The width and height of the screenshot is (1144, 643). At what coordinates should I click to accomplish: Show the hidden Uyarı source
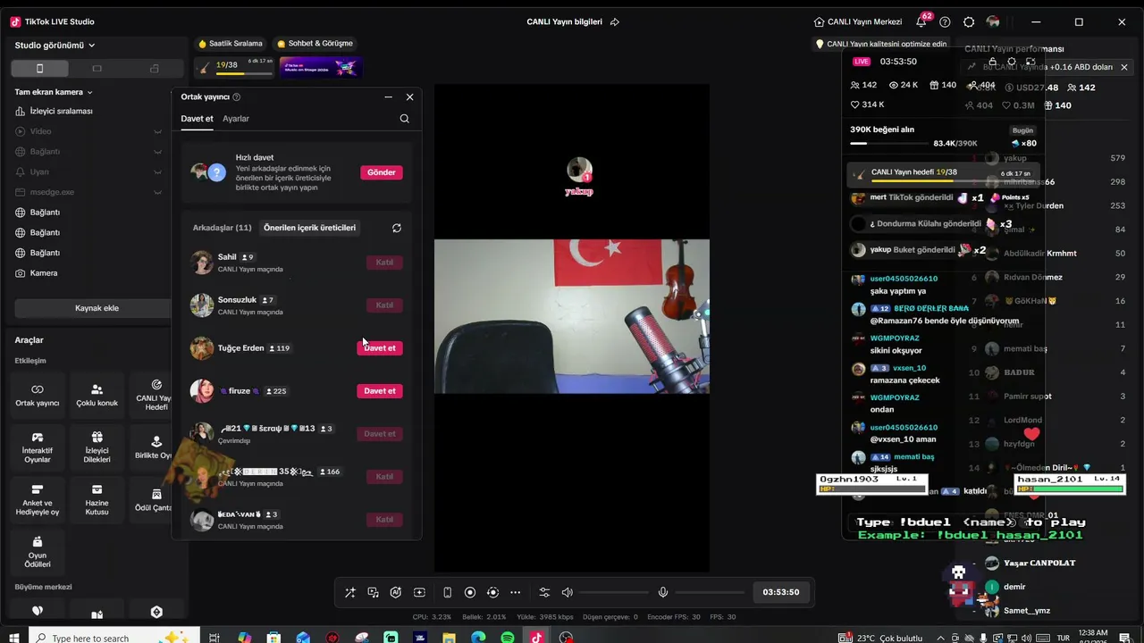[157, 171]
